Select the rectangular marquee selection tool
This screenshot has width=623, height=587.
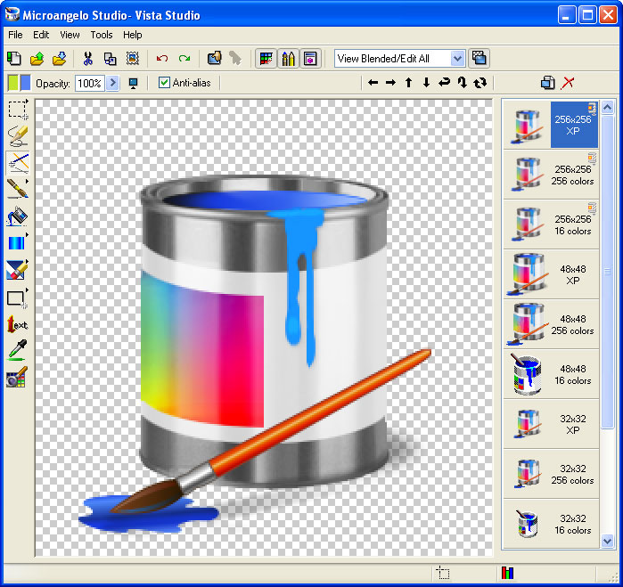tap(17, 110)
